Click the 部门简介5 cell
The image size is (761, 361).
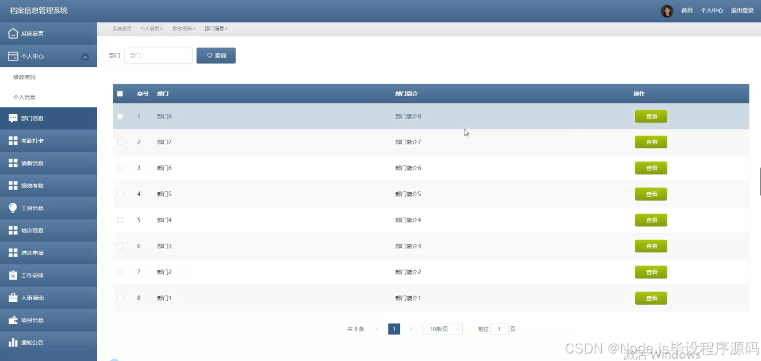(408, 194)
